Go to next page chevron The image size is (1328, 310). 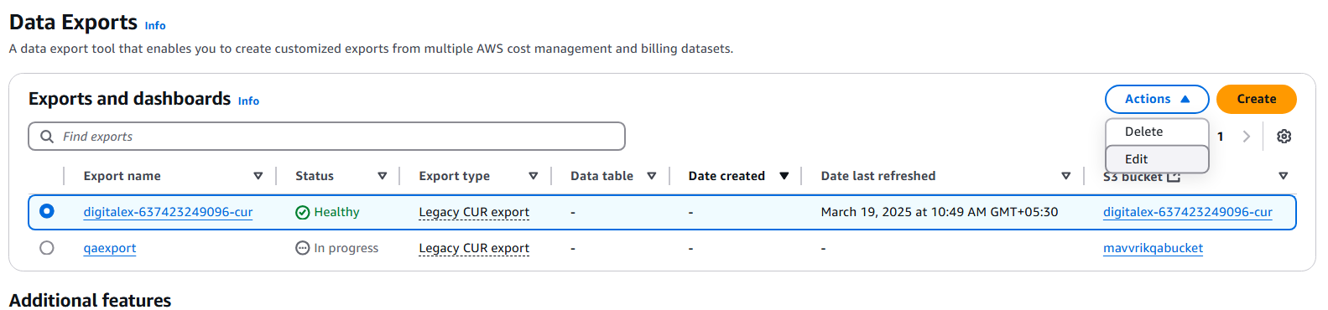point(1247,137)
